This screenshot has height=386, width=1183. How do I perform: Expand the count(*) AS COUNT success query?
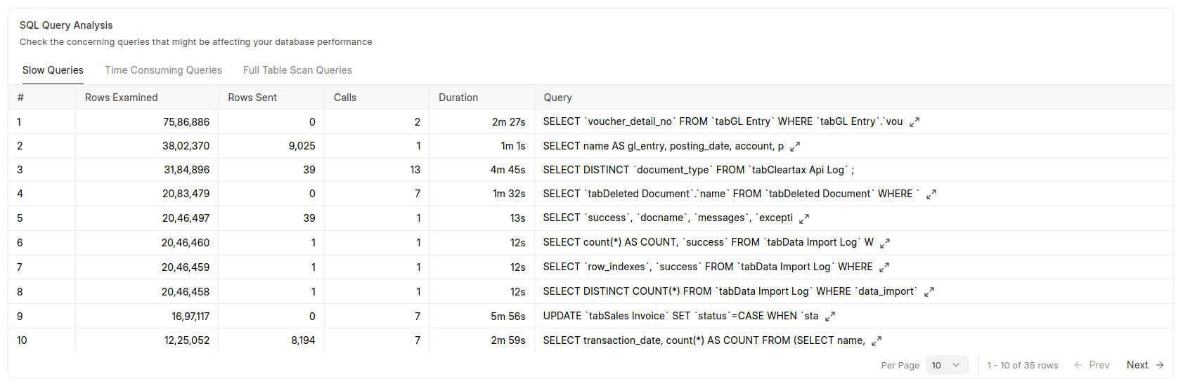885,243
